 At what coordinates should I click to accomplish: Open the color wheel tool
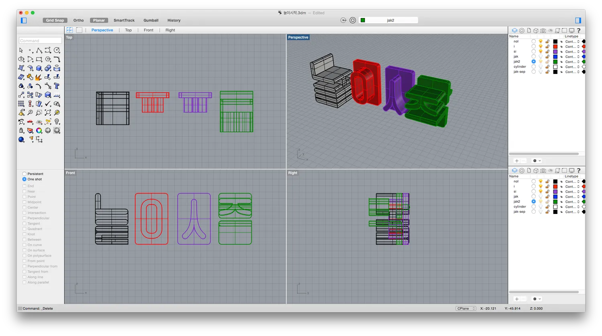(x=39, y=130)
